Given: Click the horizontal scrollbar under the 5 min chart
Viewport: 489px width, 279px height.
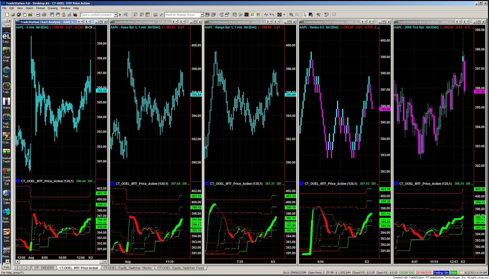Looking at the screenshot, I should tap(61, 262).
